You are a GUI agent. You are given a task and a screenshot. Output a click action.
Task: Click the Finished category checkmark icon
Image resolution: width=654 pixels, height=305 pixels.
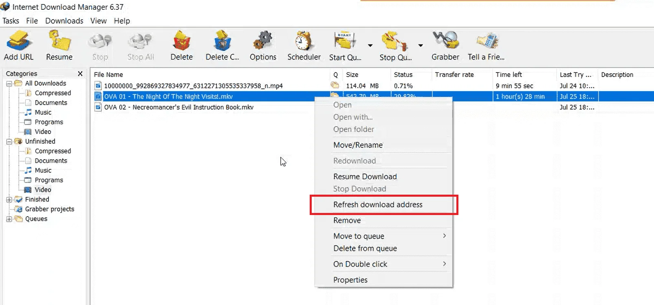18,200
